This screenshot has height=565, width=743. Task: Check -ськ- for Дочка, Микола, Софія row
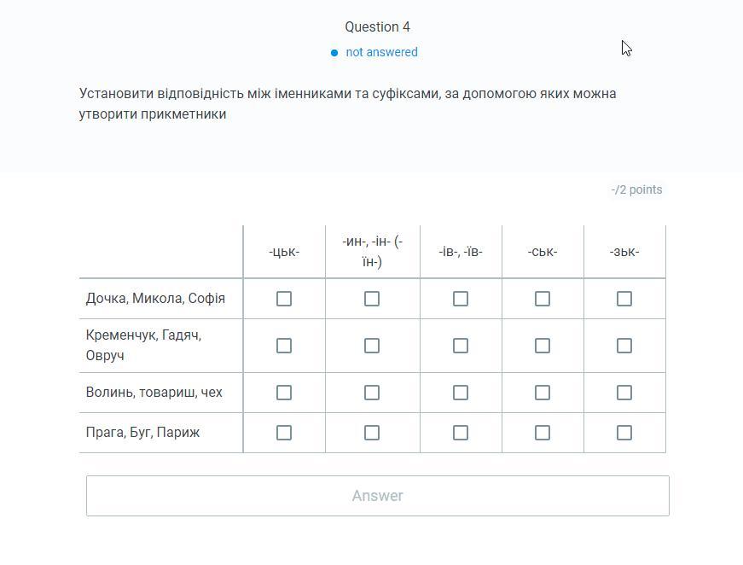coord(543,299)
